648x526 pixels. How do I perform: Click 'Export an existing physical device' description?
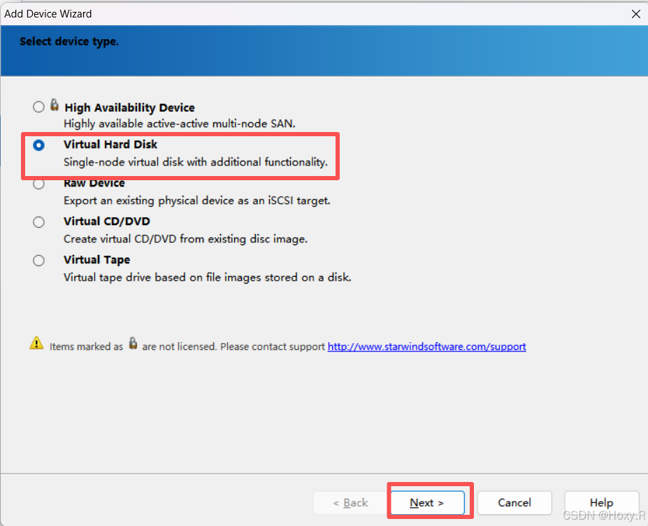[x=196, y=200]
